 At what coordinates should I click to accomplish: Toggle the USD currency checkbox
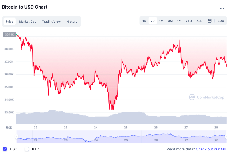coord(5,149)
